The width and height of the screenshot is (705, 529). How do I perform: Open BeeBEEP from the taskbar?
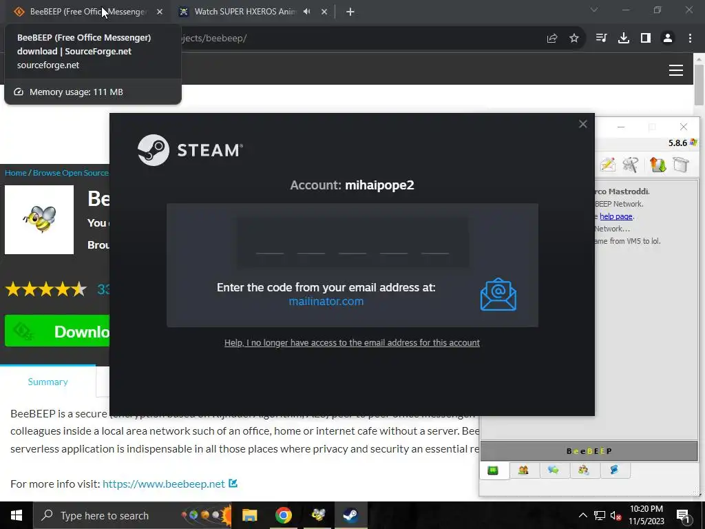click(x=317, y=515)
